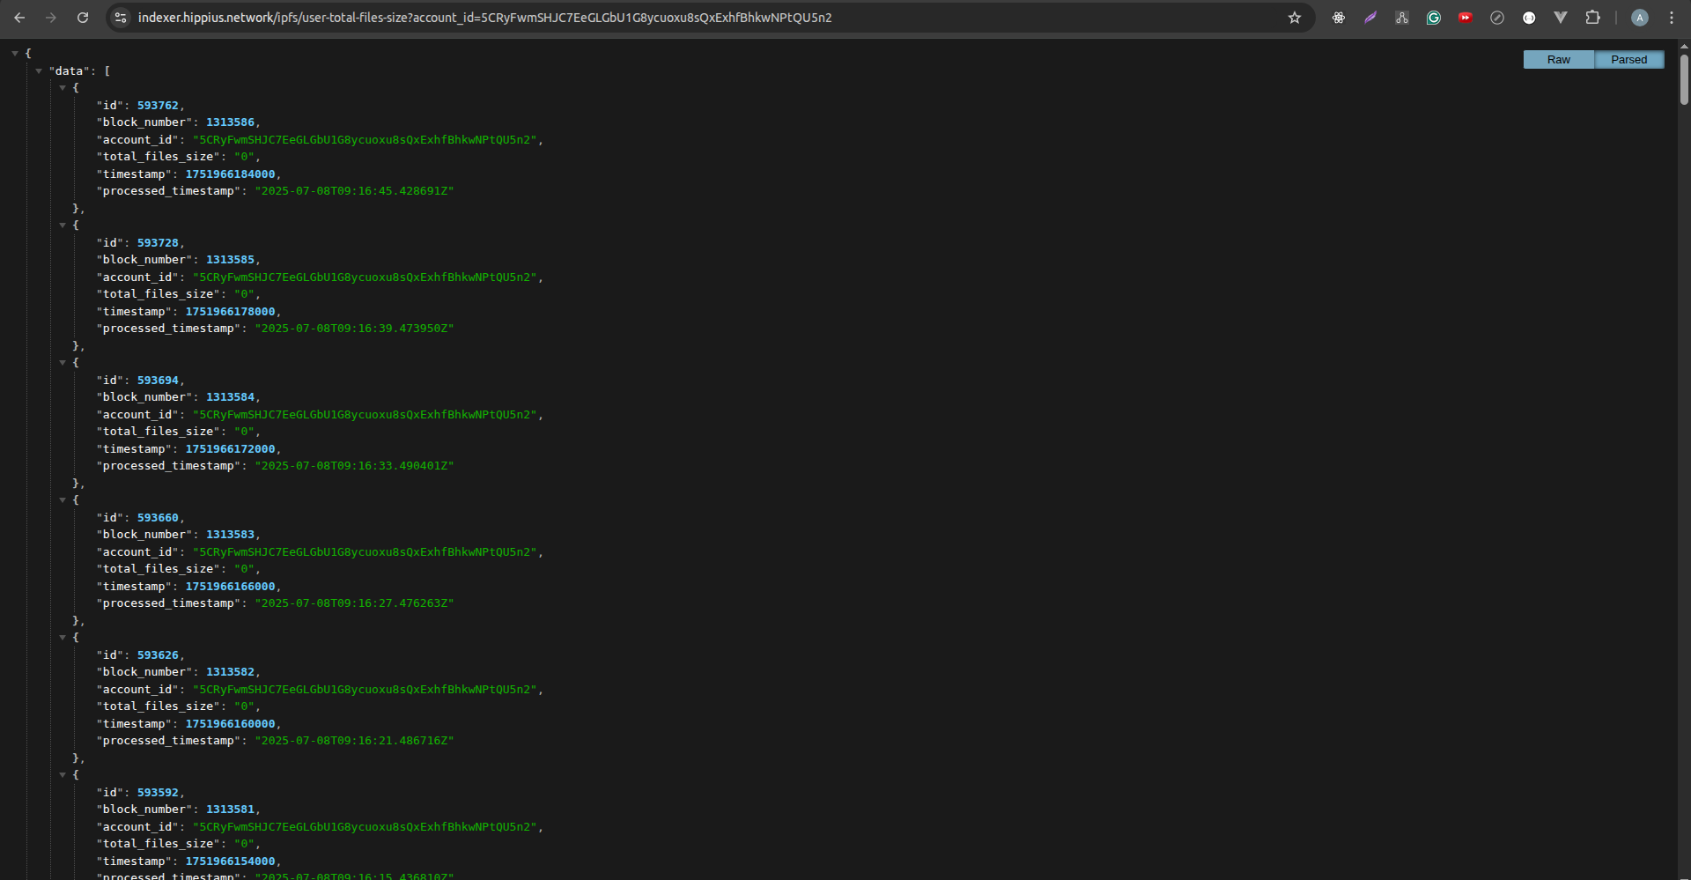This screenshot has width=1691, height=880.
Task: Select id value 593660
Action: coord(158,518)
